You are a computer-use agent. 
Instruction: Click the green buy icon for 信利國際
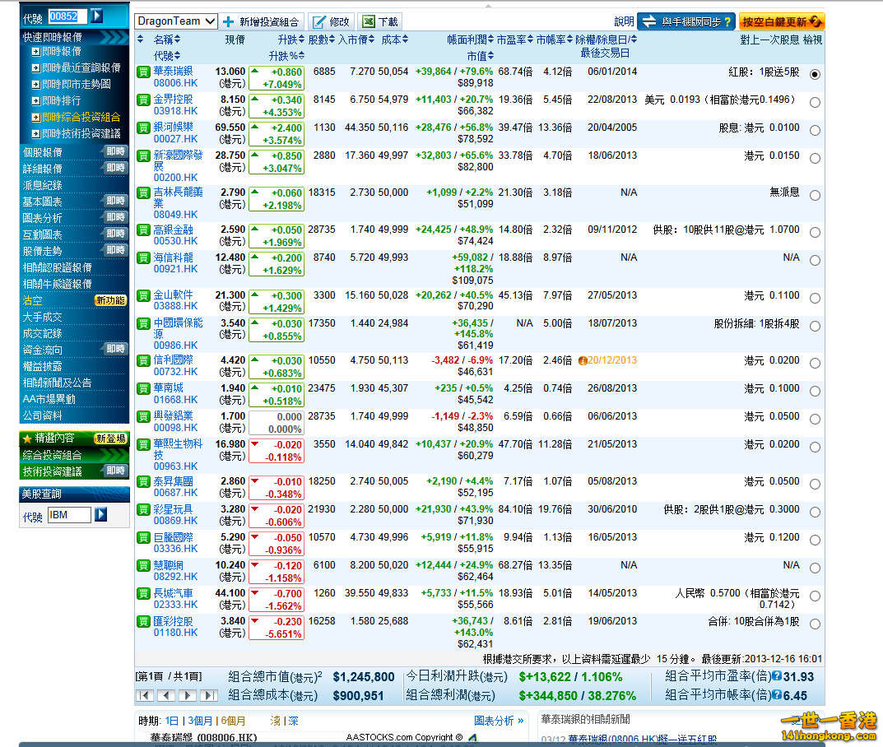(143, 361)
